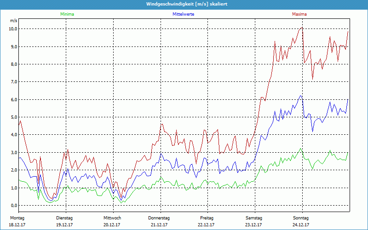Click the Dienstag day label
368x230 pixels.
pyautogui.click(x=64, y=218)
